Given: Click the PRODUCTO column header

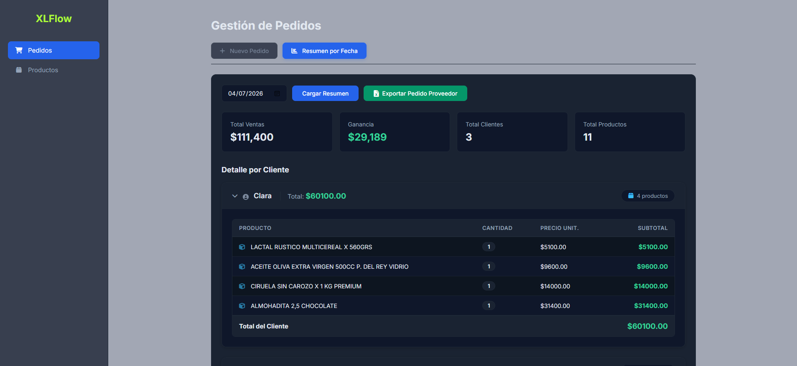Looking at the screenshot, I should point(255,228).
